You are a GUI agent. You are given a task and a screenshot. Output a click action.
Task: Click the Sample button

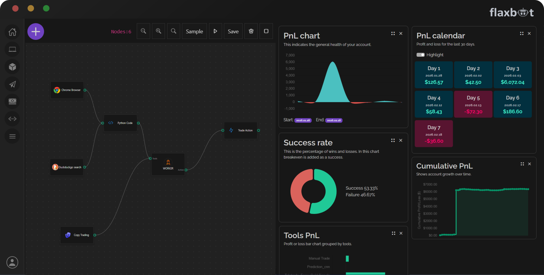(194, 31)
